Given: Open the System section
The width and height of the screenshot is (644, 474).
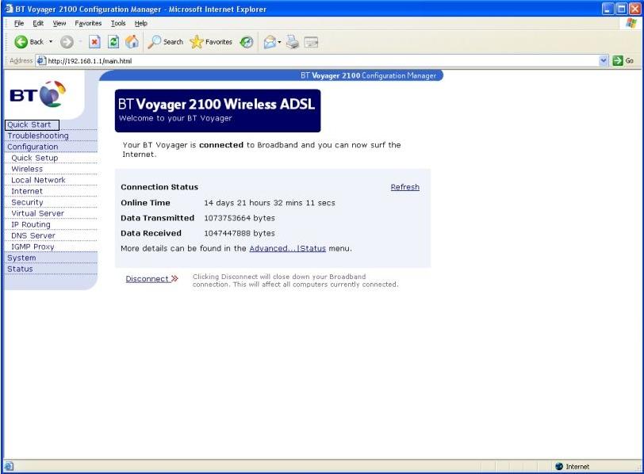Looking at the screenshot, I should tap(21, 258).
